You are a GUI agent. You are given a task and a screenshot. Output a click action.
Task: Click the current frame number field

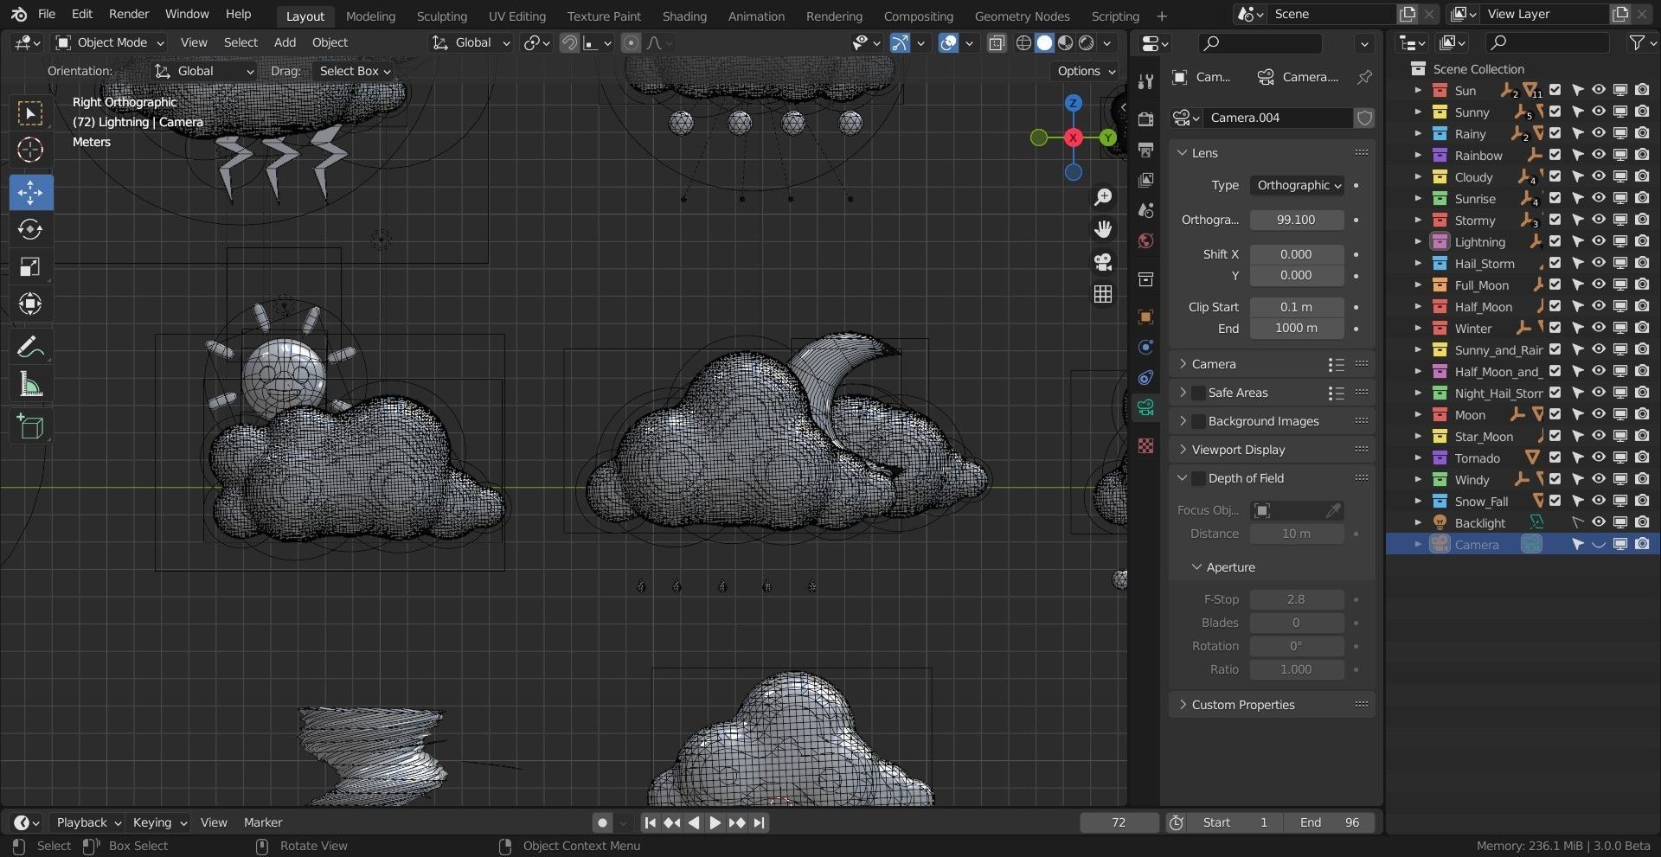[x=1119, y=822]
